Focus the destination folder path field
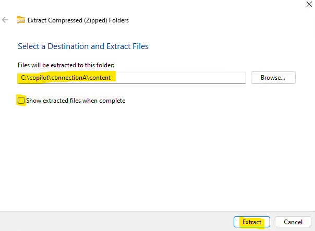The height and width of the screenshot is (231, 315). pos(131,78)
